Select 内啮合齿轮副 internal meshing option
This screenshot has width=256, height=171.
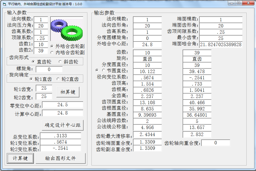coord(67,53)
